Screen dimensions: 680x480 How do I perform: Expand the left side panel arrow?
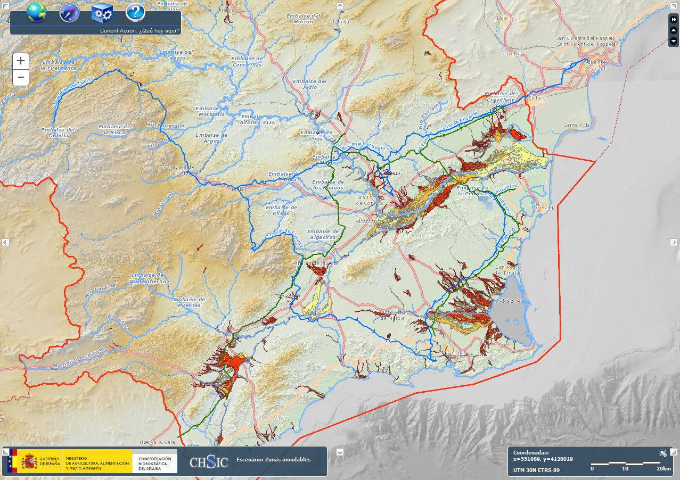[x=5, y=243]
